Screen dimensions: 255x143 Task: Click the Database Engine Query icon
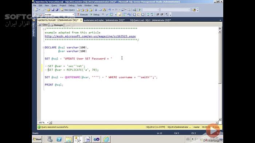[78, 10]
